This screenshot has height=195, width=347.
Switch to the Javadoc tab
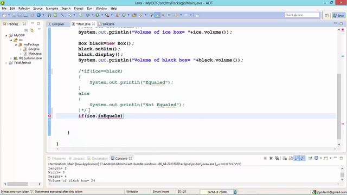[x=76, y=158]
